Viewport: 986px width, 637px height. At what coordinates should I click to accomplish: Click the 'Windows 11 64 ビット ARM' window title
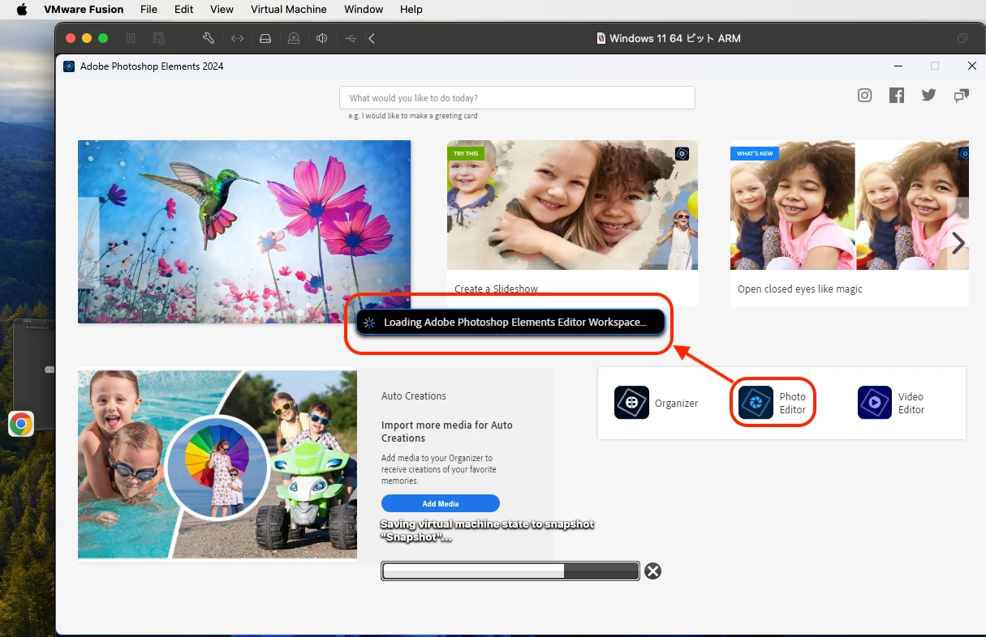tap(674, 38)
